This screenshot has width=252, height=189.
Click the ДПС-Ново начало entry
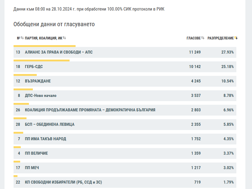pos(41,96)
